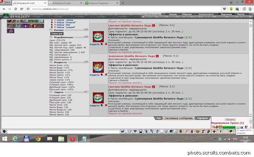Open the Opera heart bookmark icon
Viewport: 254px width, 157px height.
coord(224,9)
